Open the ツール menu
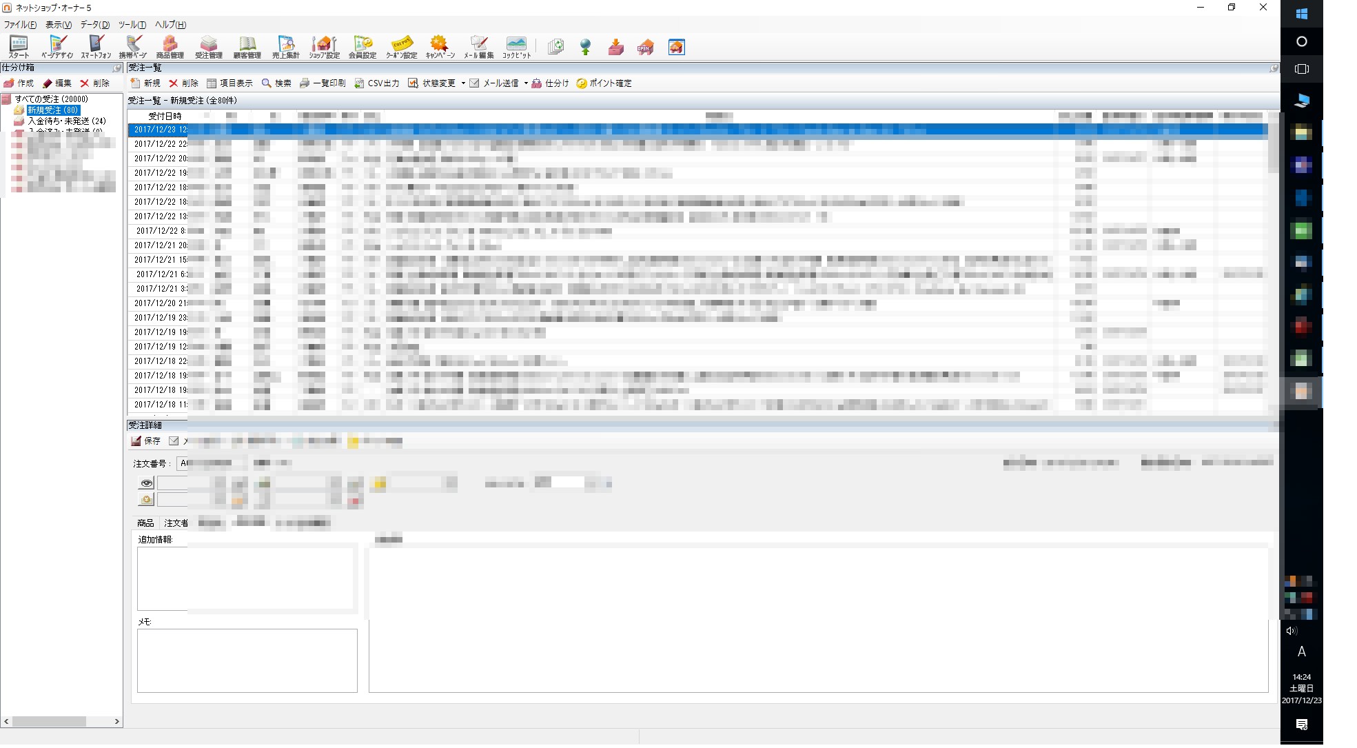Viewport: 1357px width, 748px height. 132,25
